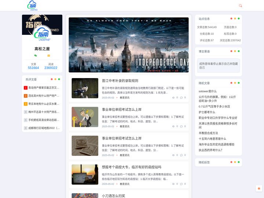Open the duck thumbnail for 晋江中考补录
Screen dimensions: 264x198
click(85, 88)
